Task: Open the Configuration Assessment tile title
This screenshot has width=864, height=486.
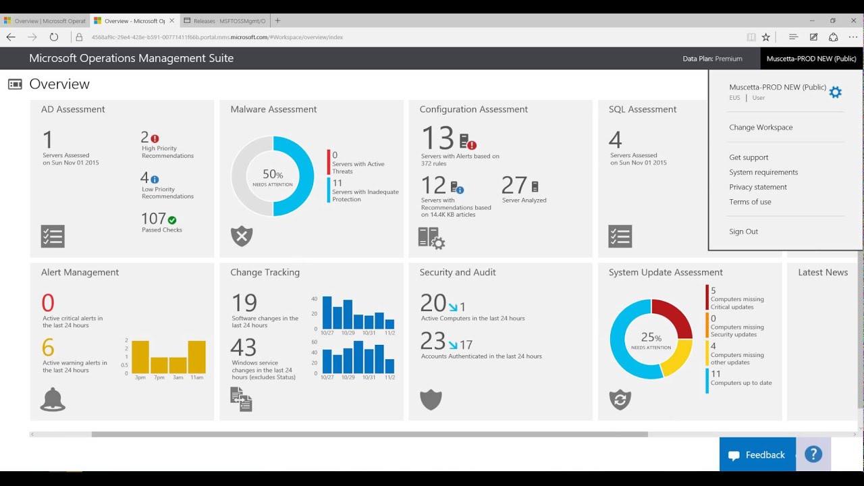Action: 474,109
